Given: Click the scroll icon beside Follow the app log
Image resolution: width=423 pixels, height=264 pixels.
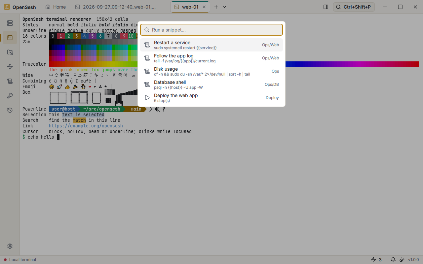Looking at the screenshot, I should tap(147, 58).
